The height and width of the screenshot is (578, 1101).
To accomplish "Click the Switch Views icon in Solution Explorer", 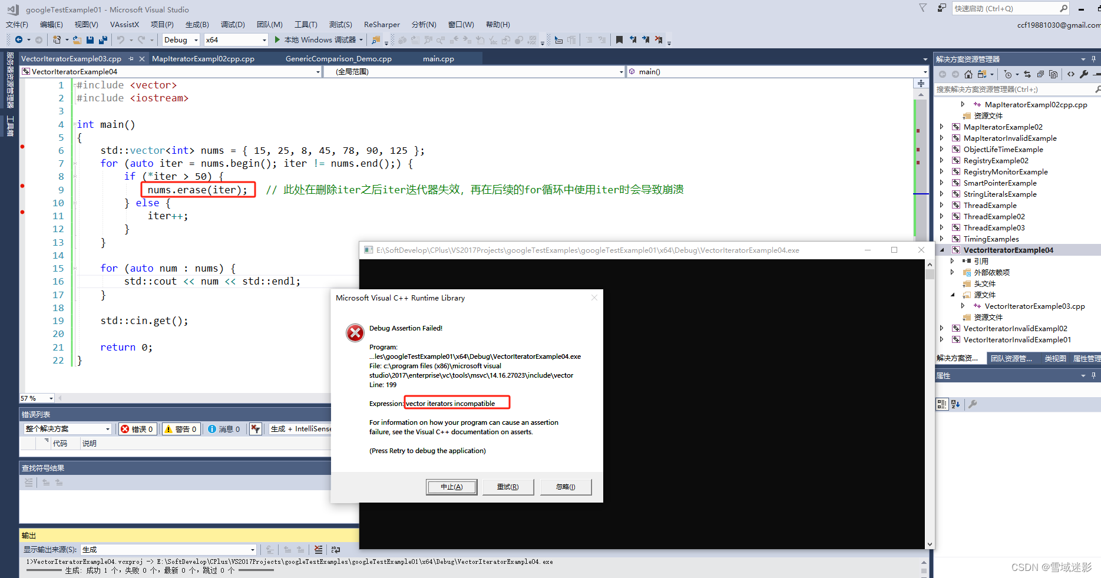I will [981, 74].
